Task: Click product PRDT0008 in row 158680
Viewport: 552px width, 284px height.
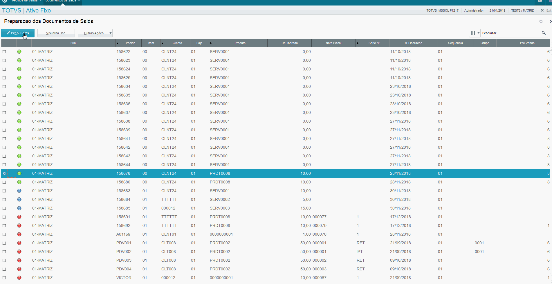Action: point(220,182)
